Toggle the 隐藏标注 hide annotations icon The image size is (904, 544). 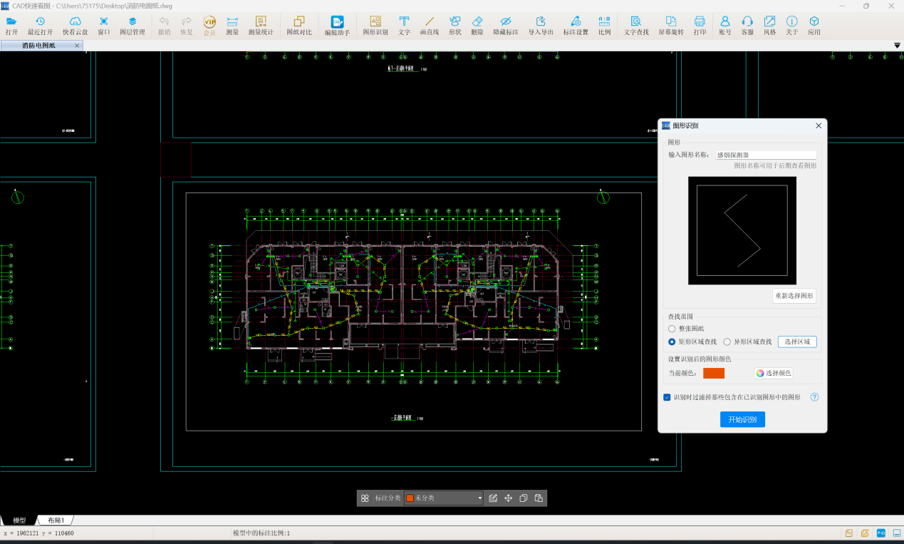[506, 26]
